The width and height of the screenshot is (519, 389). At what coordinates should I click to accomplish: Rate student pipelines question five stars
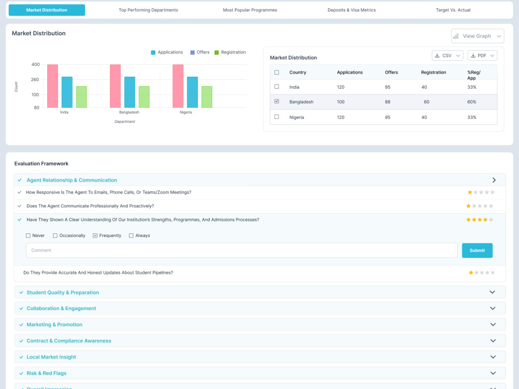493,273
